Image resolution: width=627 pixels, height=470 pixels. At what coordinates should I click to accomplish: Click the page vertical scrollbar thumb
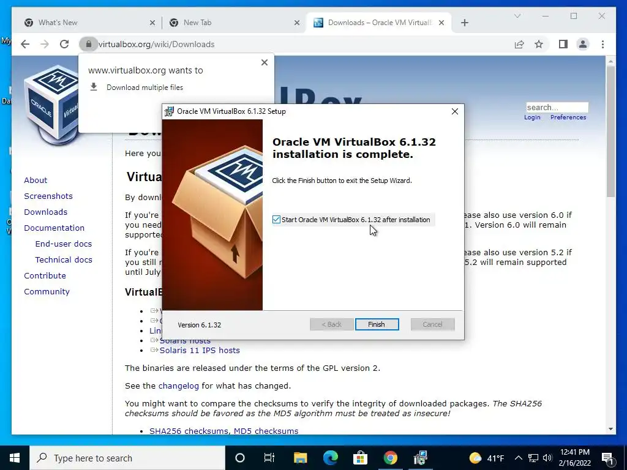coord(610,131)
